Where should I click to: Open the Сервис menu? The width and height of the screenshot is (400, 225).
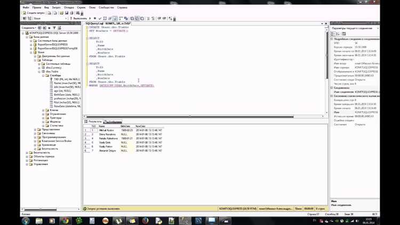tap(81, 7)
